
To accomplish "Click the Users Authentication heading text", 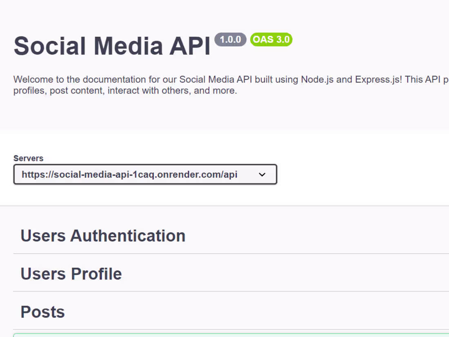I will [x=103, y=235].
